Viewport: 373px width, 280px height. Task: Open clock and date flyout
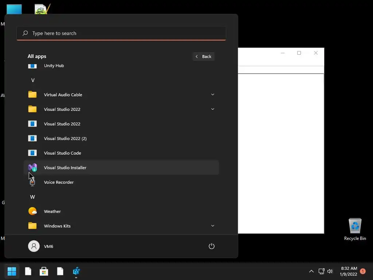[x=349, y=271]
